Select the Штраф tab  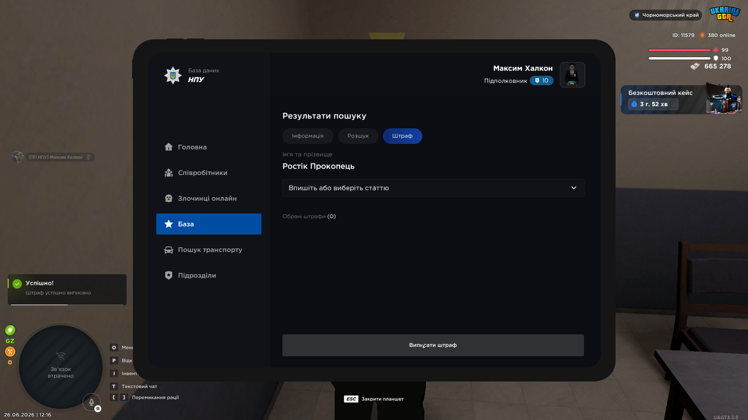tap(403, 136)
